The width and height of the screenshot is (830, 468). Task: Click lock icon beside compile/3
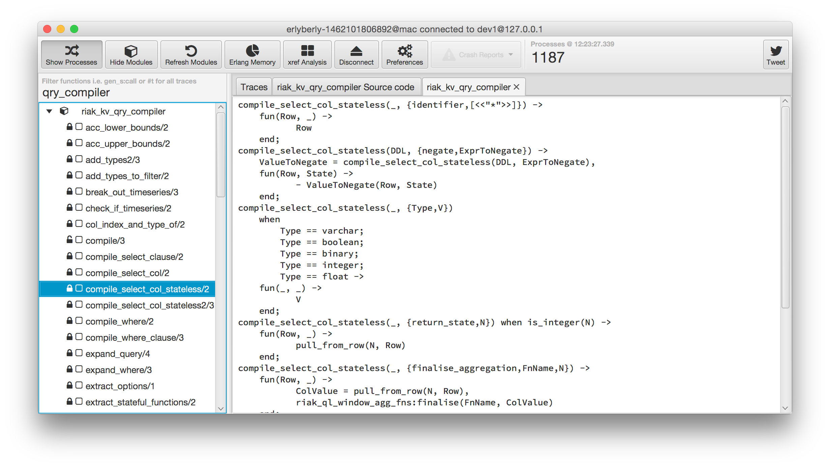point(69,240)
